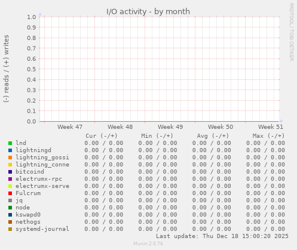The width and height of the screenshot is (297, 250).
Task: Click the Fulcrum red legend swatch
Action: (10, 193)
